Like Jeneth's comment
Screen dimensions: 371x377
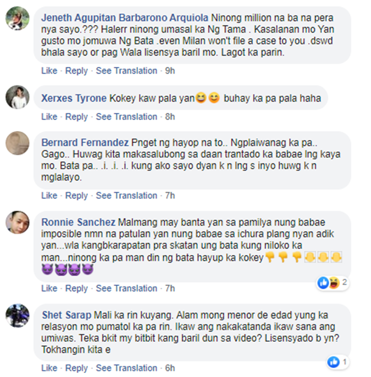(49, 71)
